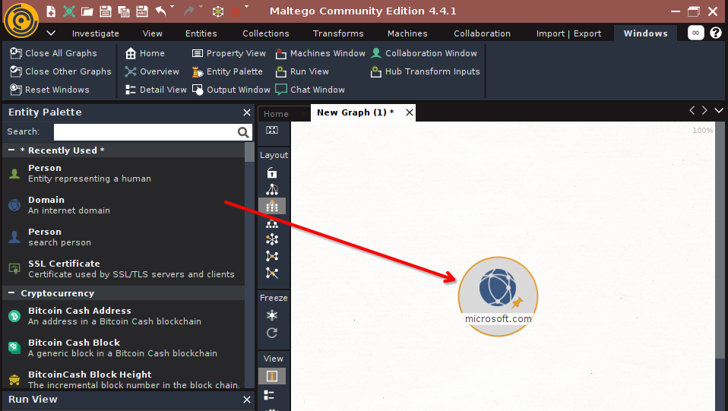Focus the palette Search field

pyautogui.click(x=146, y=132)
